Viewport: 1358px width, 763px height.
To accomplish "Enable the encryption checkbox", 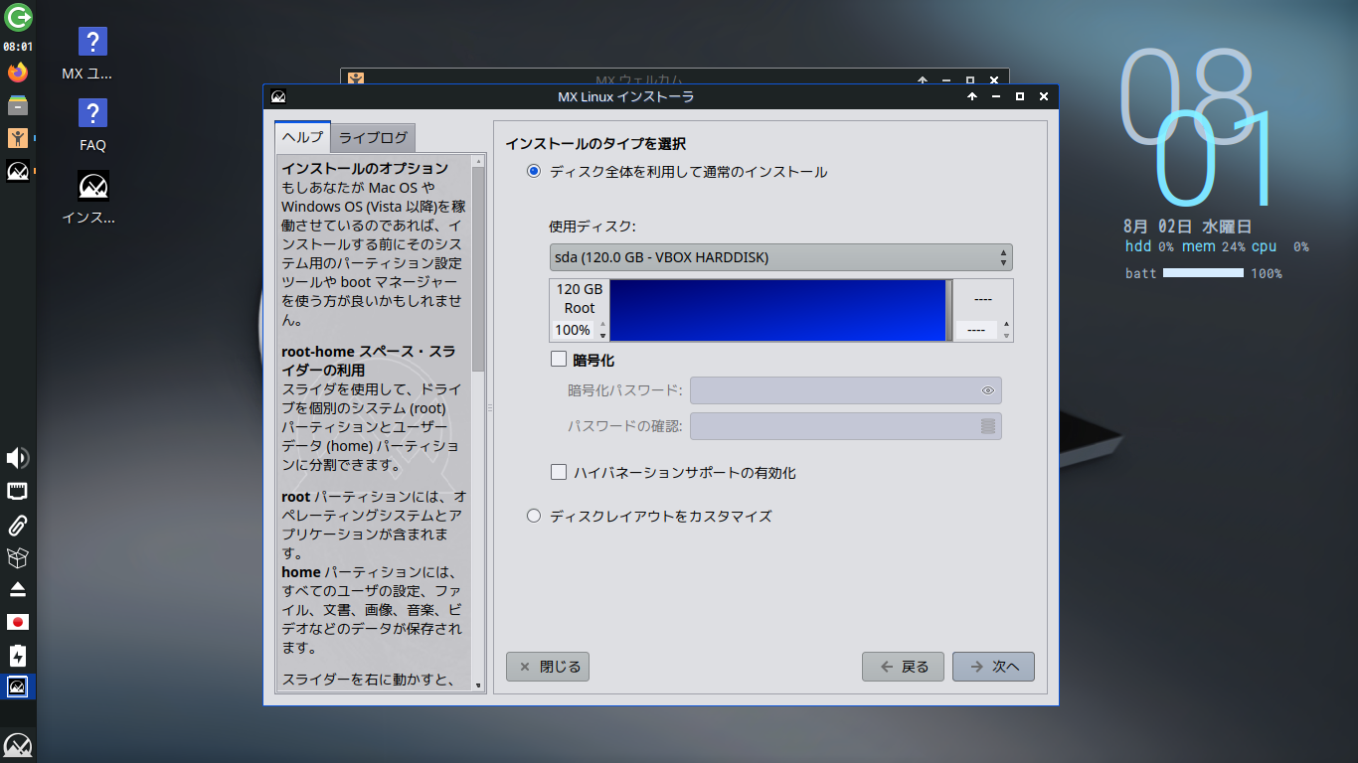I will (559, 360).
